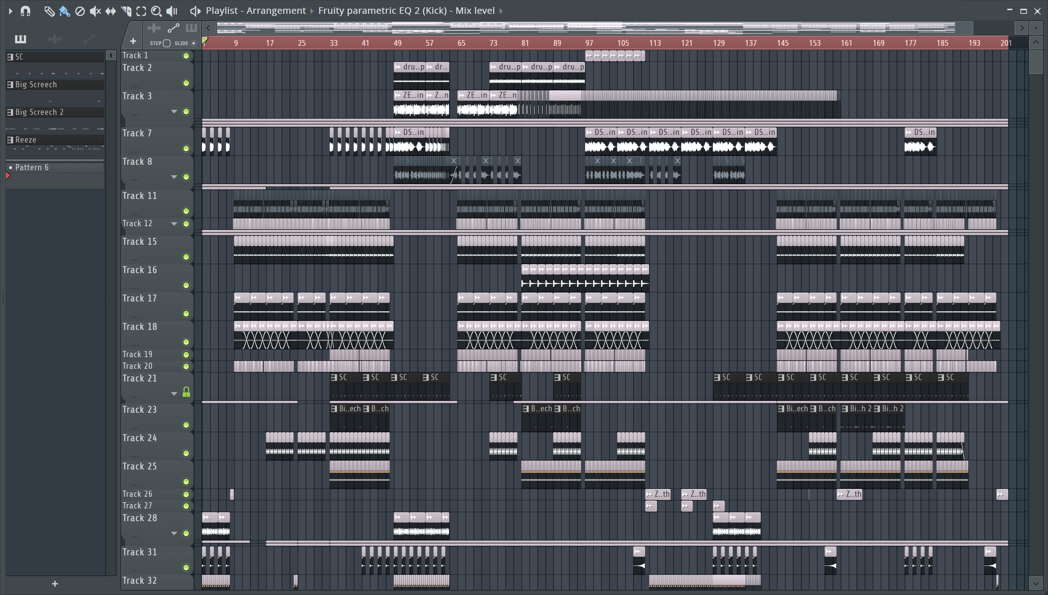Collapse the Track 3 group arrow

[174, 112]
